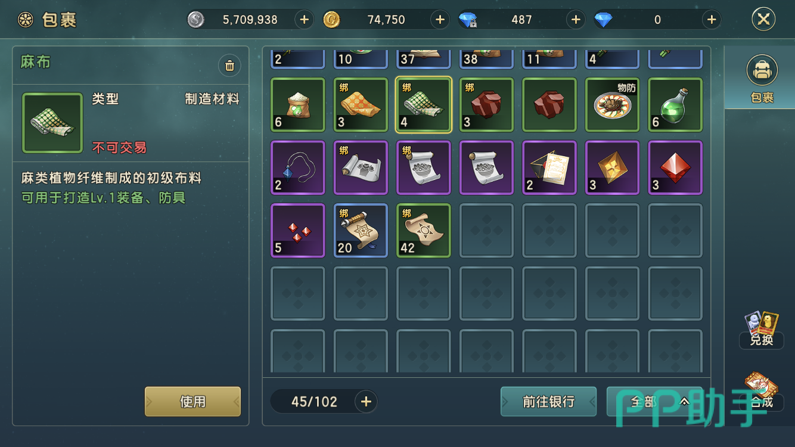Click the 使用 use button

[x=192, y=402]
